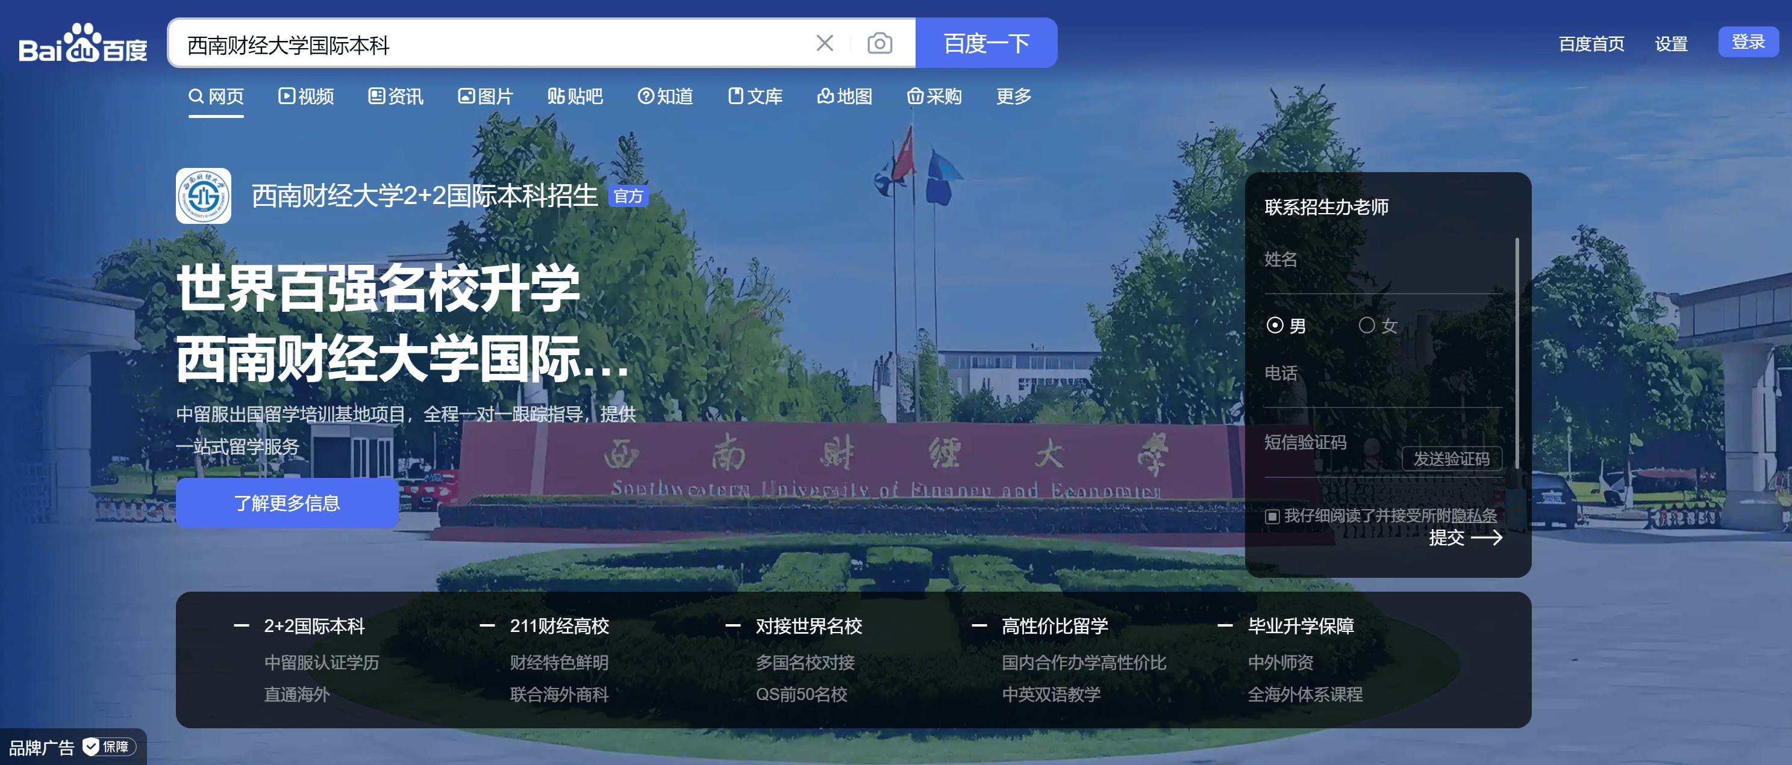Click 发送验证码 button
This screenshot has width=1792, height=765.
1451,459
